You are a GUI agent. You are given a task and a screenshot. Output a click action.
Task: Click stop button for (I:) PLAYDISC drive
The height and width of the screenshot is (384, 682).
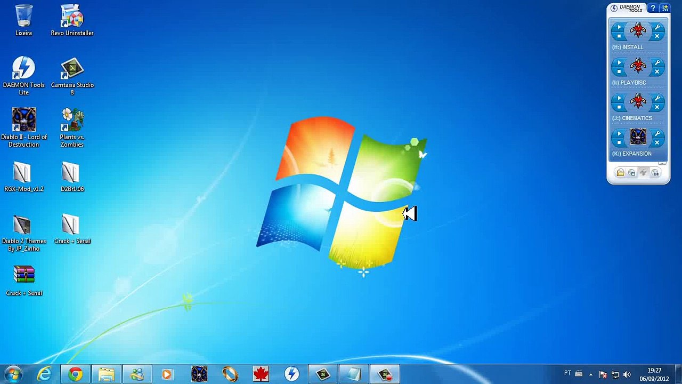click(x=619, y=72)
